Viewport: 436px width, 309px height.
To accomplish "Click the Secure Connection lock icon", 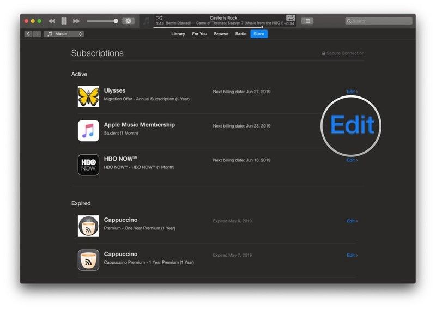I will click(323, 53).
